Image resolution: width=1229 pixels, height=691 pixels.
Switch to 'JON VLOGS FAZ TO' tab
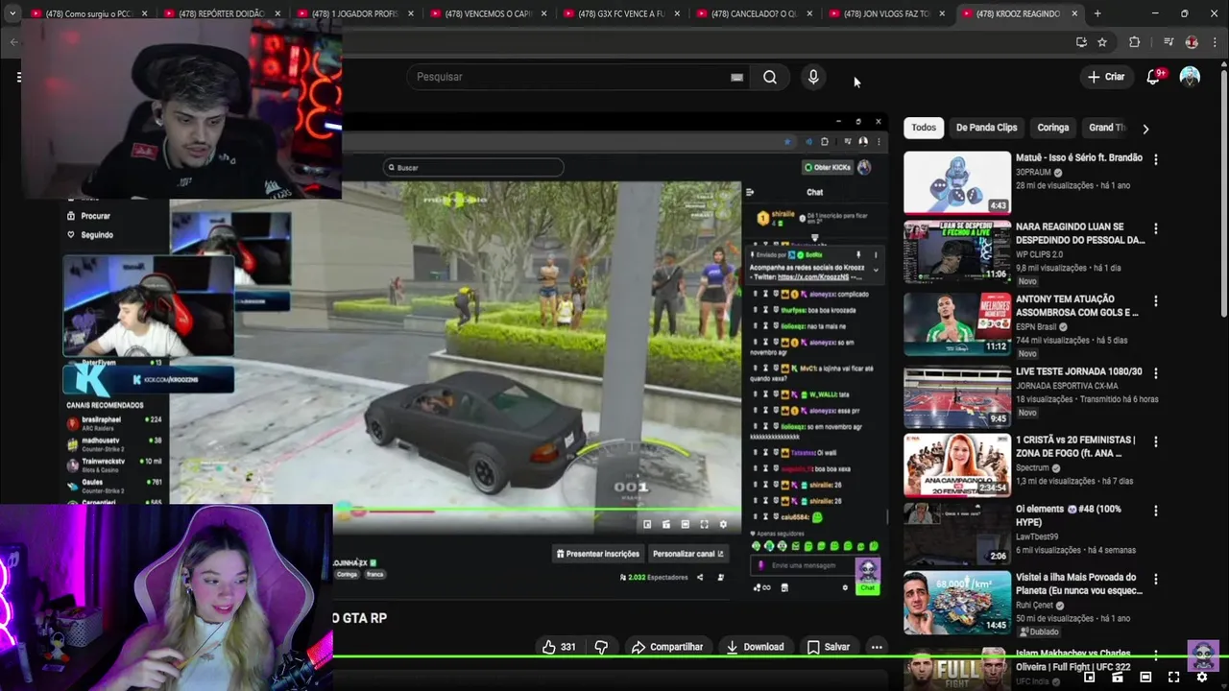point(886,13)
